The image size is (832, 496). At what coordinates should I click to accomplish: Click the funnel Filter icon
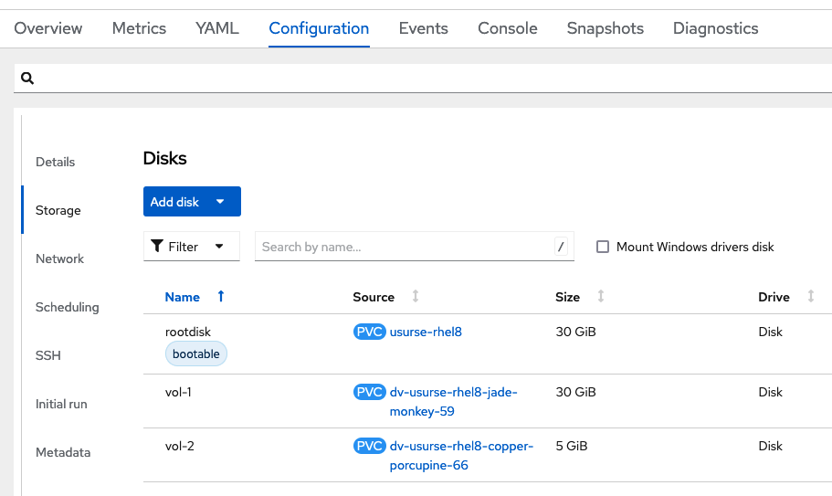(x=158, y=247)
